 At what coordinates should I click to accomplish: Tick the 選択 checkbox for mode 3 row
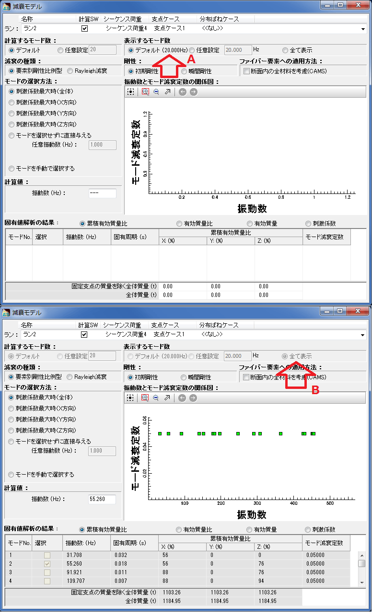pyautogui.click(x=47, y=572)
